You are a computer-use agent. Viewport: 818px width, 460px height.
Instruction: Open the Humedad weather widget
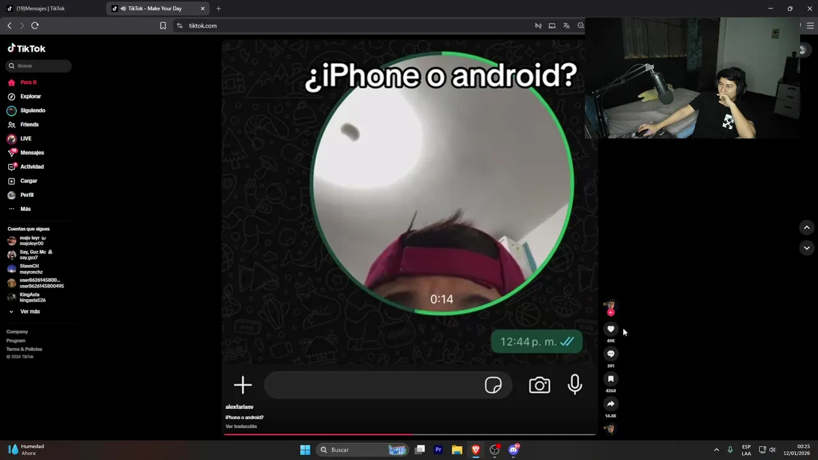click(27, 450)
